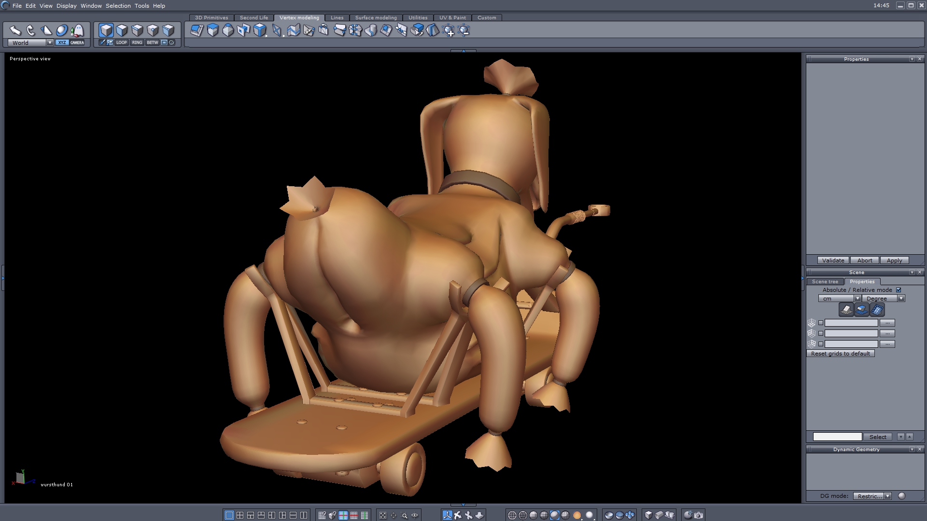Enable the first grid checkbox
927x521 pixels.
click(x=821, y=323)
